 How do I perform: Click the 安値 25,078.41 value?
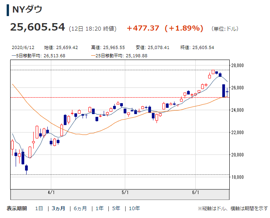point(158,47)
